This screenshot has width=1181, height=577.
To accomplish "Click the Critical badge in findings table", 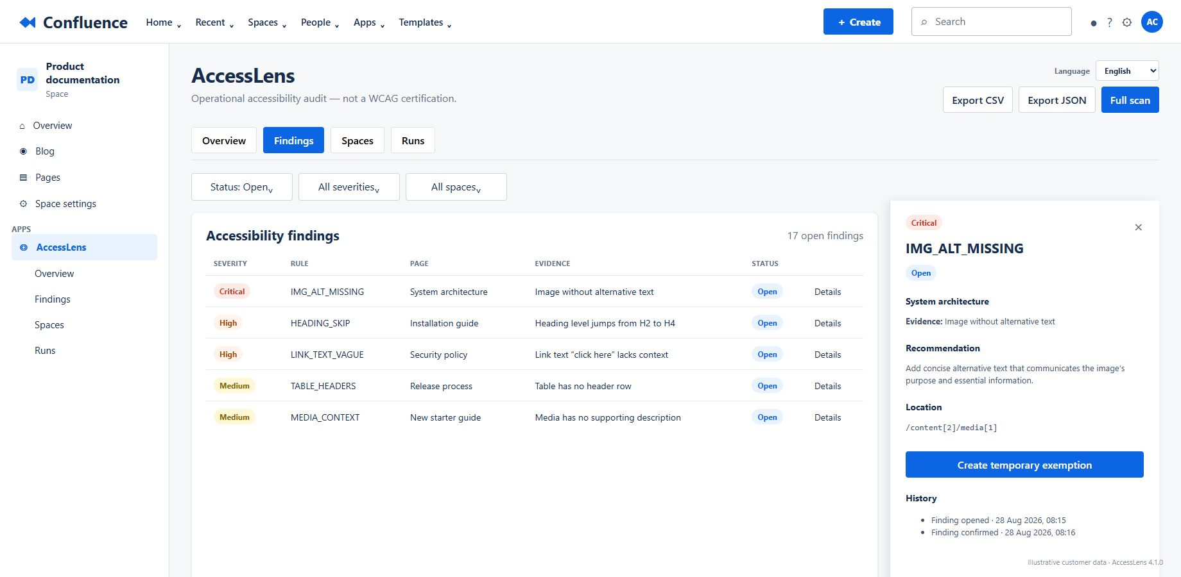I will [232, 291].
